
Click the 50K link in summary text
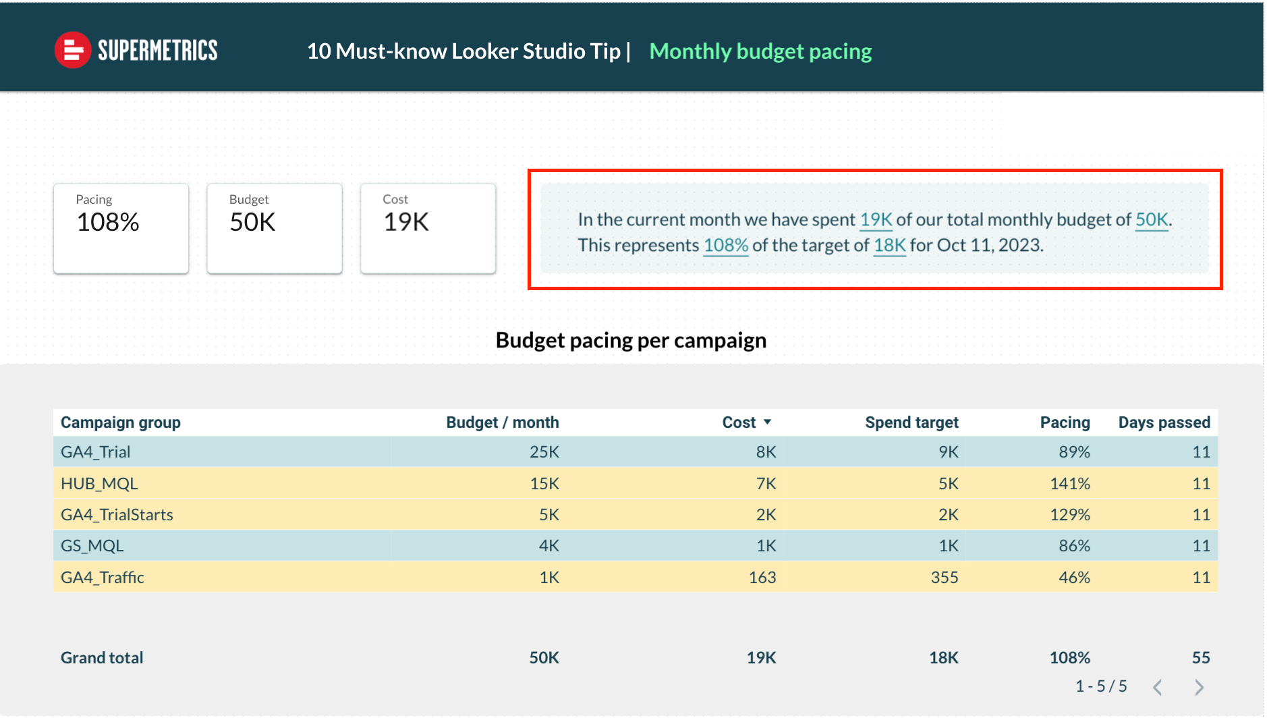[x=1151, y=220]
